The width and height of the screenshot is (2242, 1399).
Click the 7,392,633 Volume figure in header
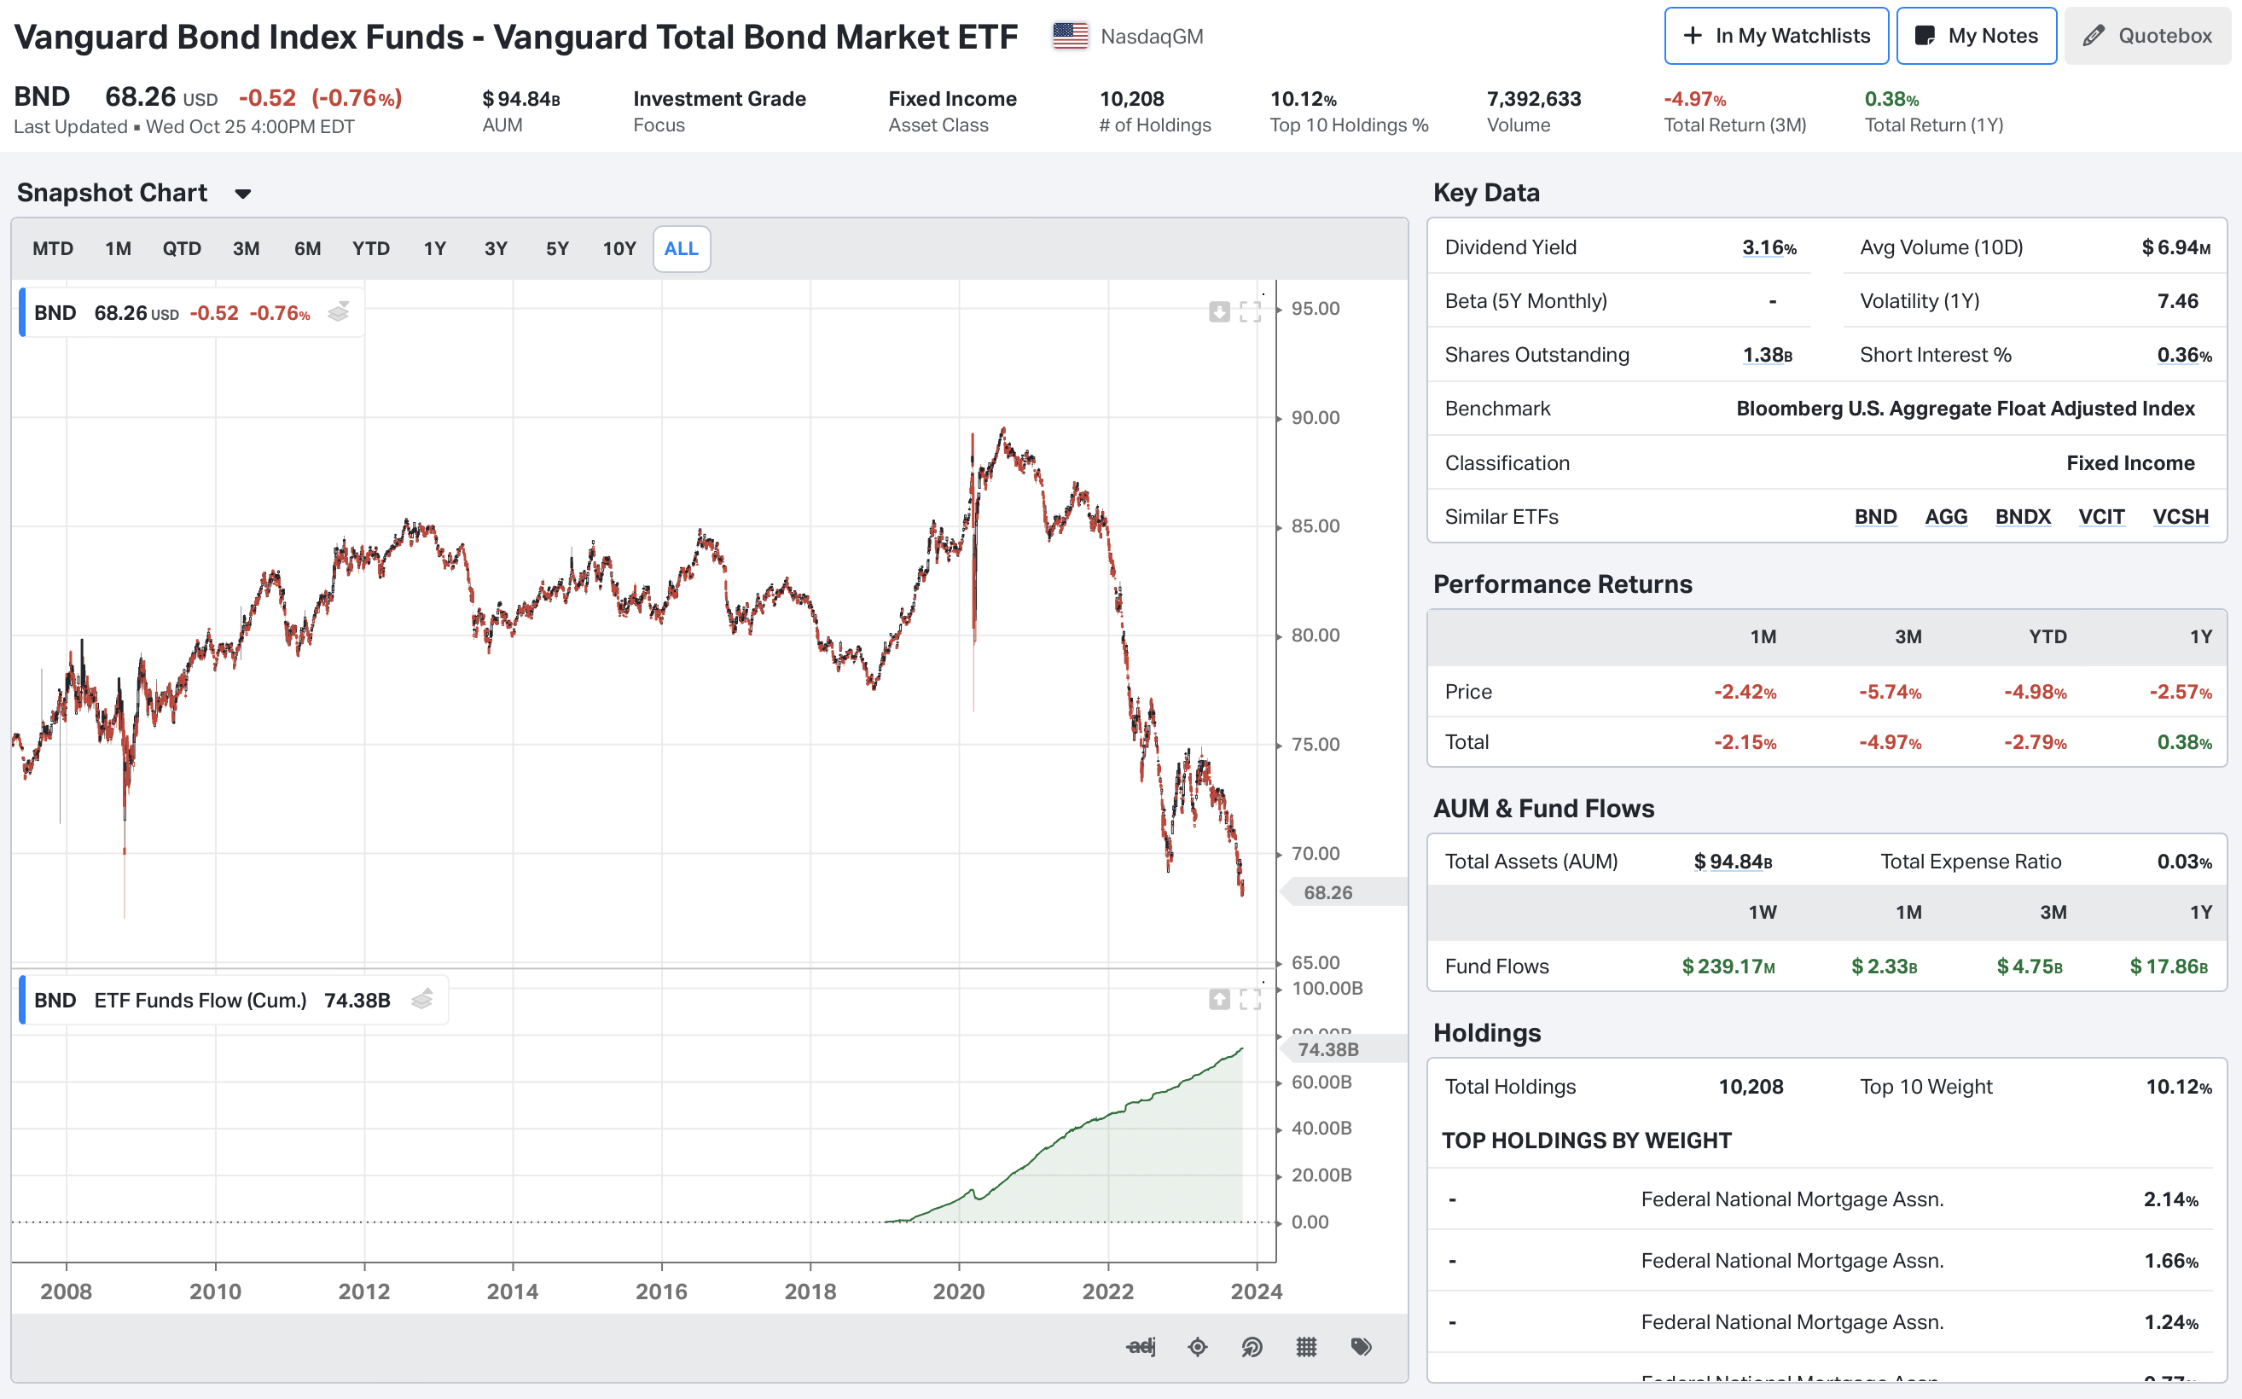pos(1533,98)
